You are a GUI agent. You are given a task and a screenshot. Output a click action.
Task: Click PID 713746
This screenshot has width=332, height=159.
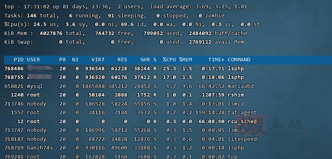[14, 104]
